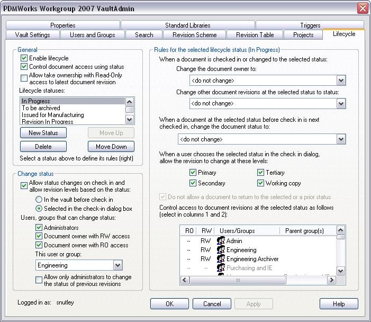This screenshot has width=371, height=322.
Task: Toggle Enable lifecycle checkbox
Action: (x=24, y=58)
